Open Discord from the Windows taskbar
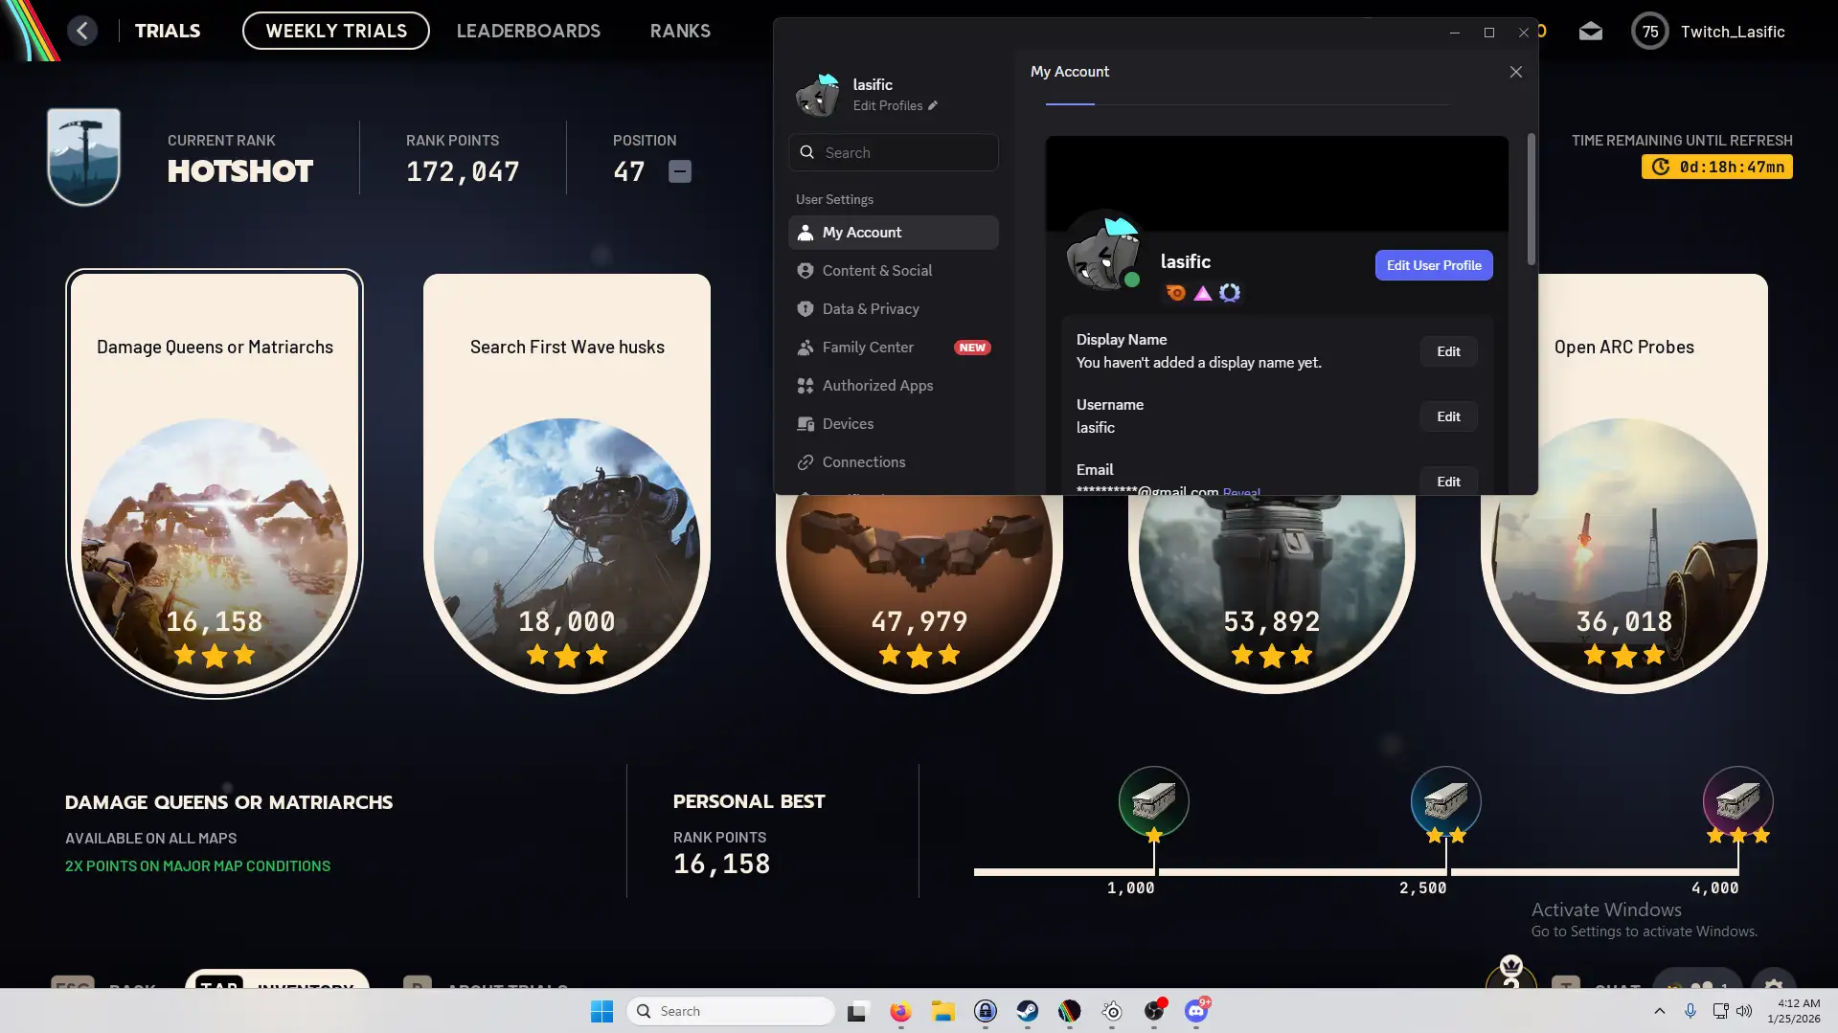Image resolution: width=1838 pixels, height=1033 pixels. pyautogui.click(x=1195, y=1011)
